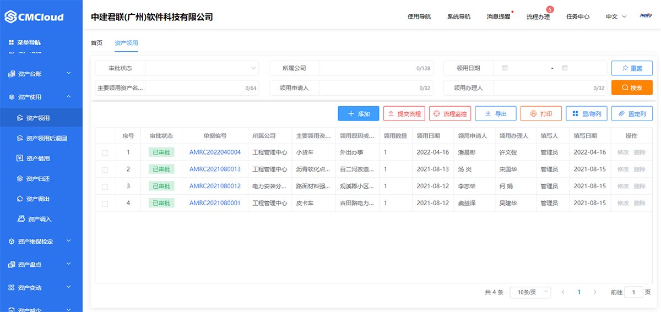This screenshot has height=312, width=661.
Task: Go to next page arrow in pagination
Action: coord(595,292)
